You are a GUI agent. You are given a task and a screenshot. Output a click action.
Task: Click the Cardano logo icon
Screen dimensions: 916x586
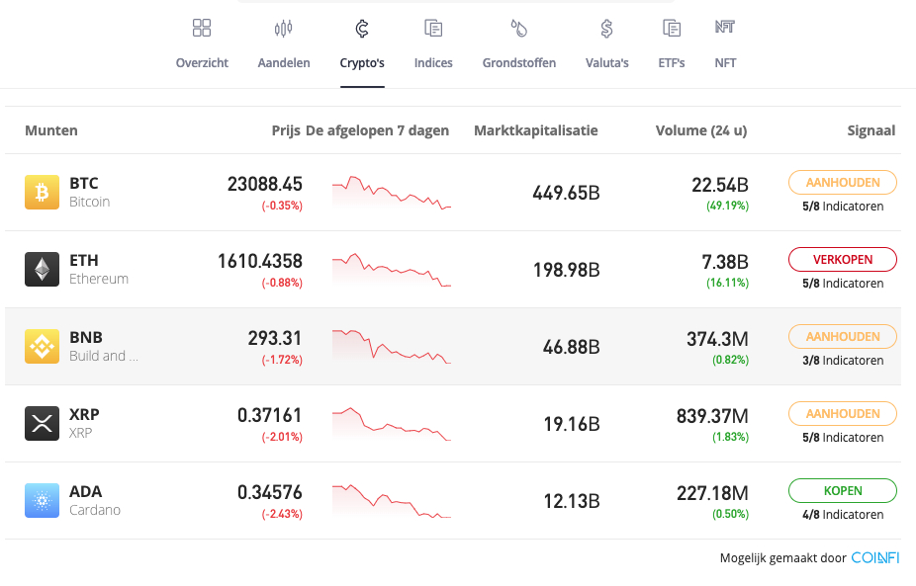pos(43,500)
